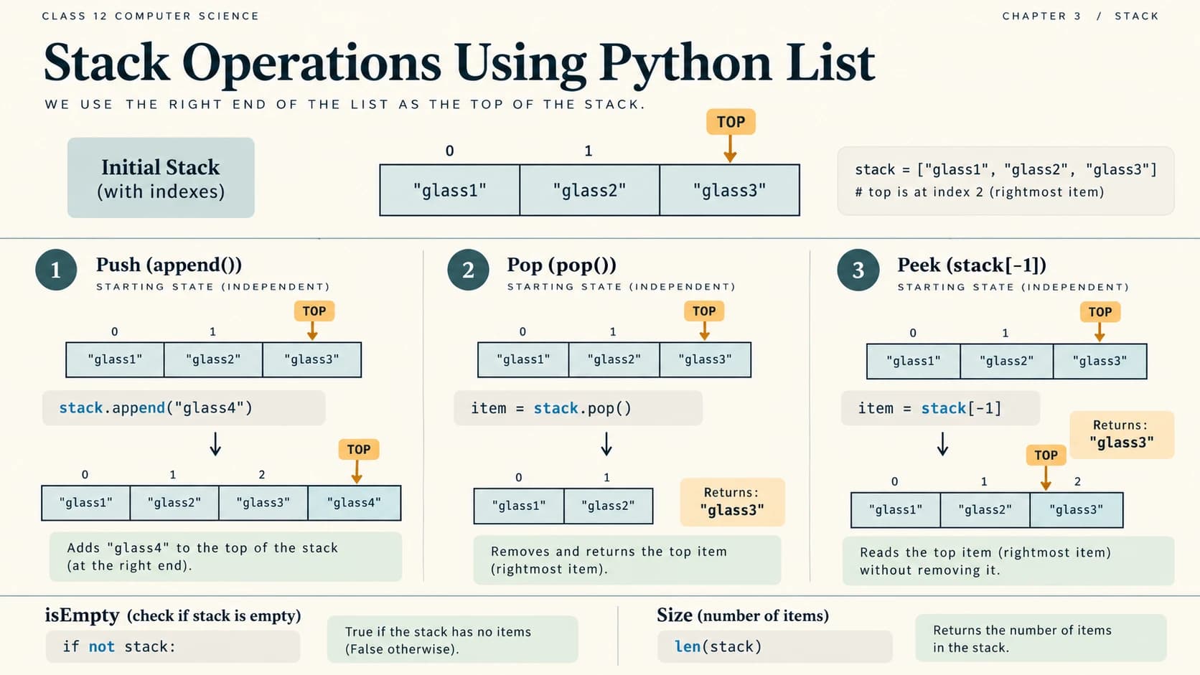Screen dimensions: 1200x675
Task: Click the "glass2" cell in the Pop result row
Action: click(608, 506)
